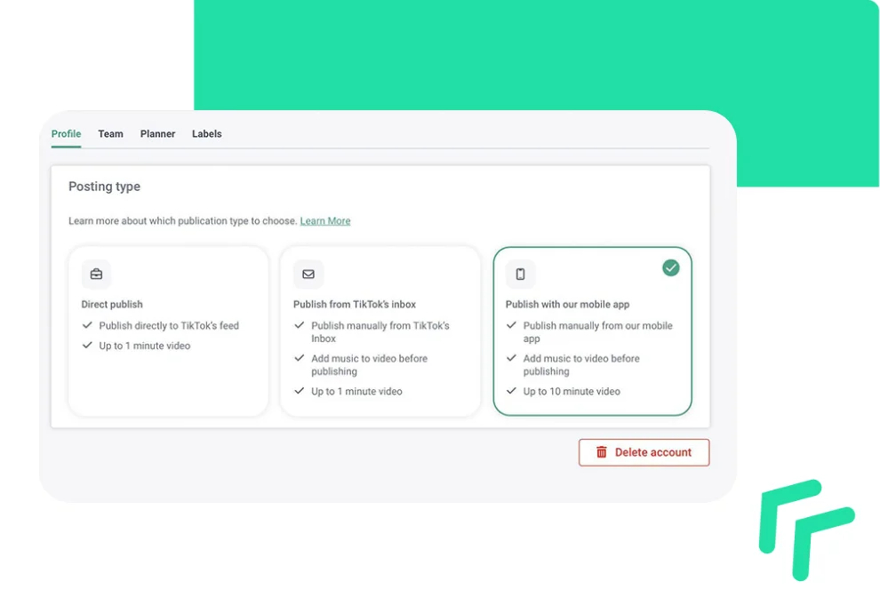Click the green selected checkmark badge
Image resolution: width=880 pixels, height=613 pixels.
tap(671, 267)
